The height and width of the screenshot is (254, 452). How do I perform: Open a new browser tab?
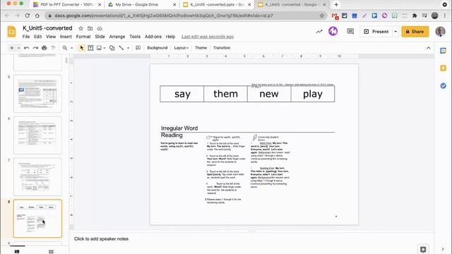(336, 5)
